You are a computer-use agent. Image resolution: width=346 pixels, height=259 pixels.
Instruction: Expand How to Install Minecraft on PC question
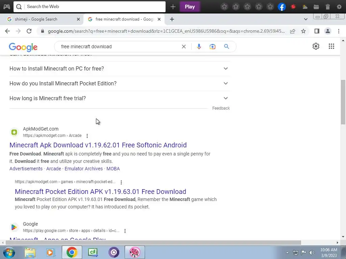(119, 69)
